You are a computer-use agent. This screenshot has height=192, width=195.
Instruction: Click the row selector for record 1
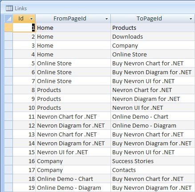click(x=8, y=28)
